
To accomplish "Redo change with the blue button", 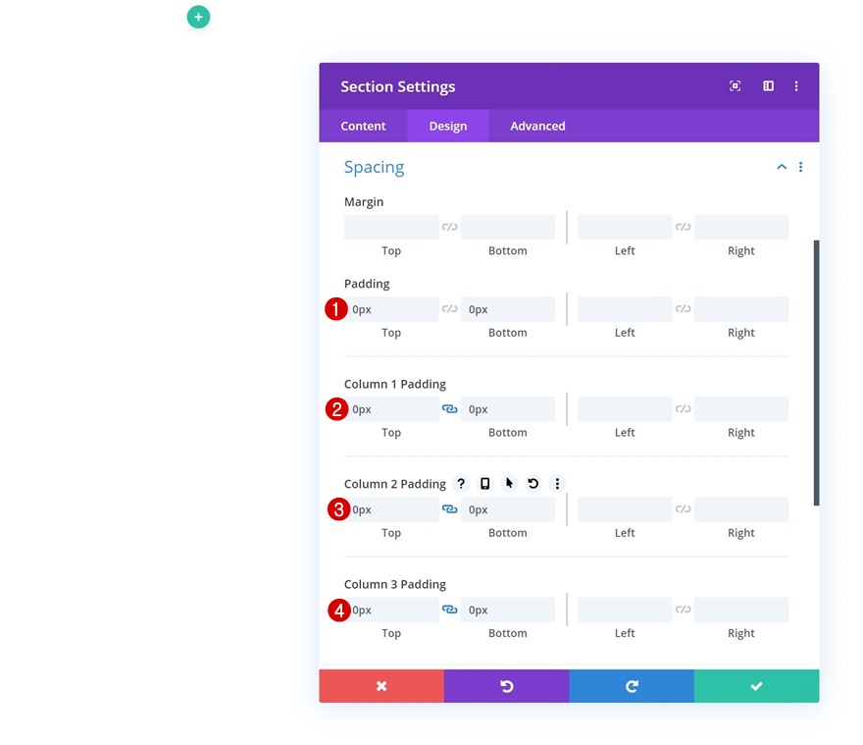I will tap(632, 686).
